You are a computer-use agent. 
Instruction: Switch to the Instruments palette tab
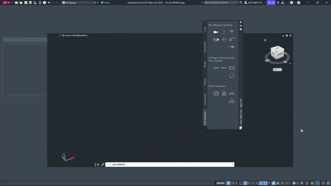point(205,99)
